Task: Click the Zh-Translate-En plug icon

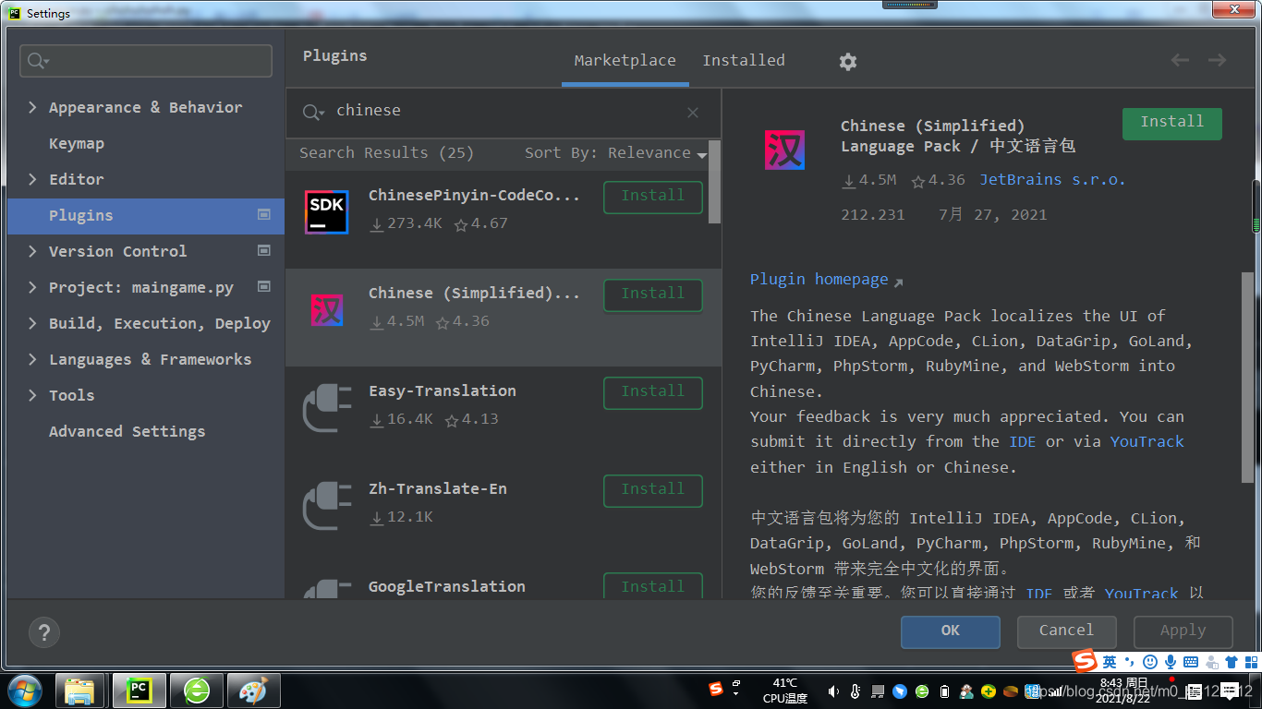Action: 326,506
